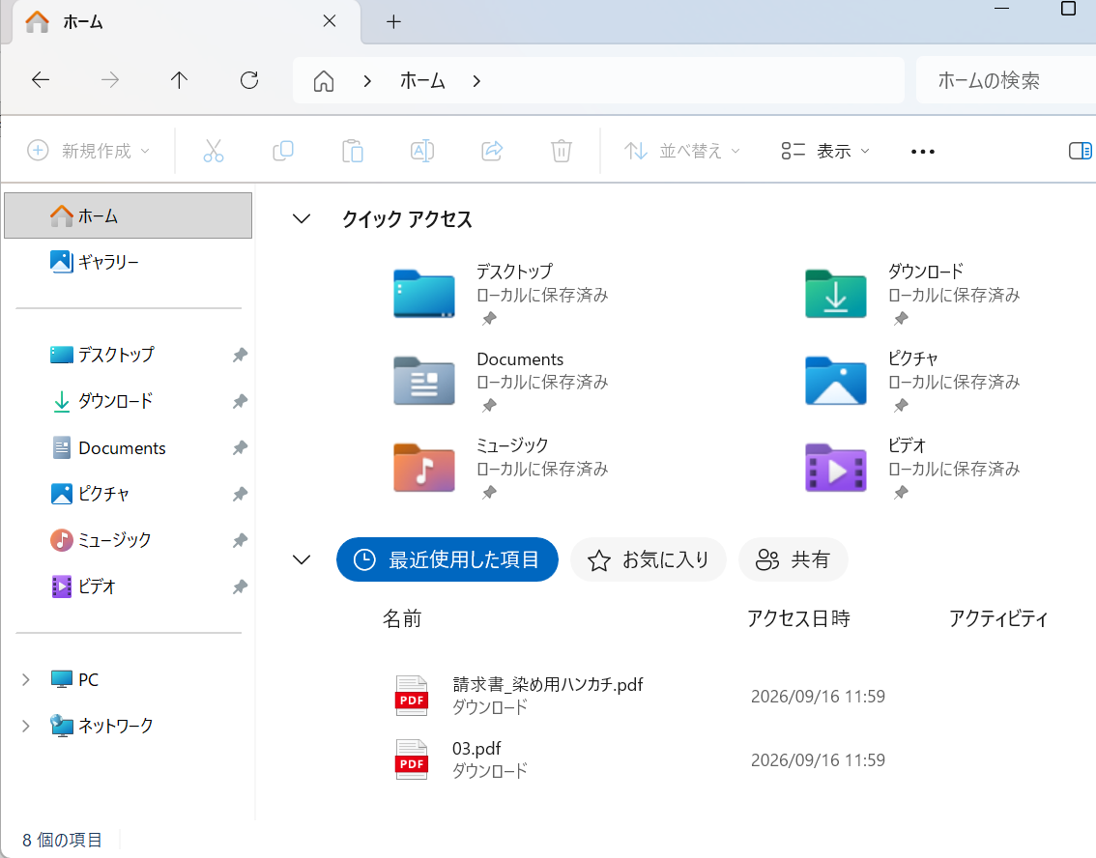Image resolution: width=1096 pixels, height=858 pixels.
Task: Select デスクトップ folder icon in Quick Access
Action: [423, 294]
